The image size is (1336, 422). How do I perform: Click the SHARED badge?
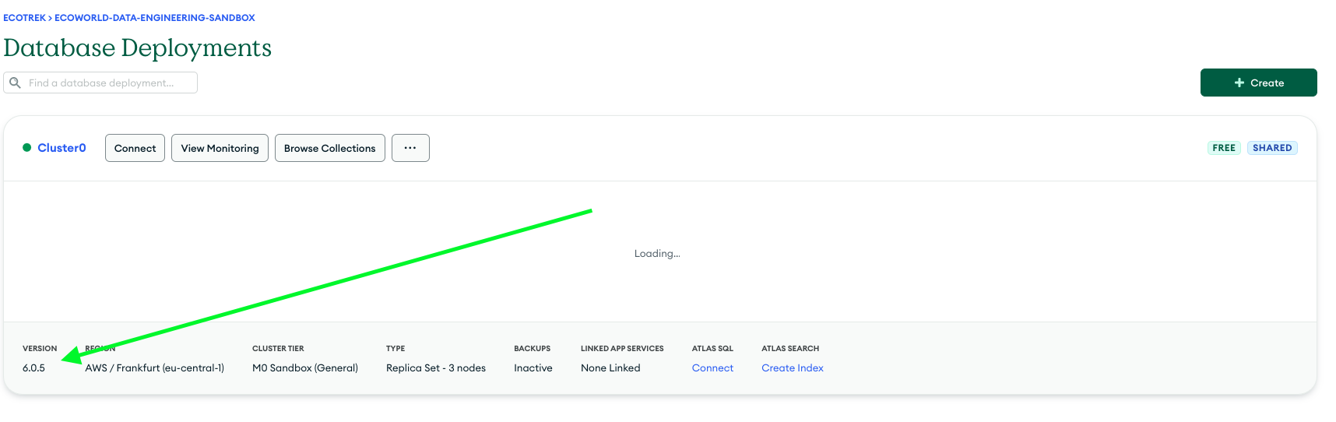pyautogui.click(x=1271, y=148)
